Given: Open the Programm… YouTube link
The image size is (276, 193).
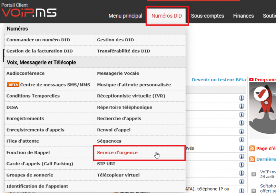Looking at the screenshot, I should point(265,80).
